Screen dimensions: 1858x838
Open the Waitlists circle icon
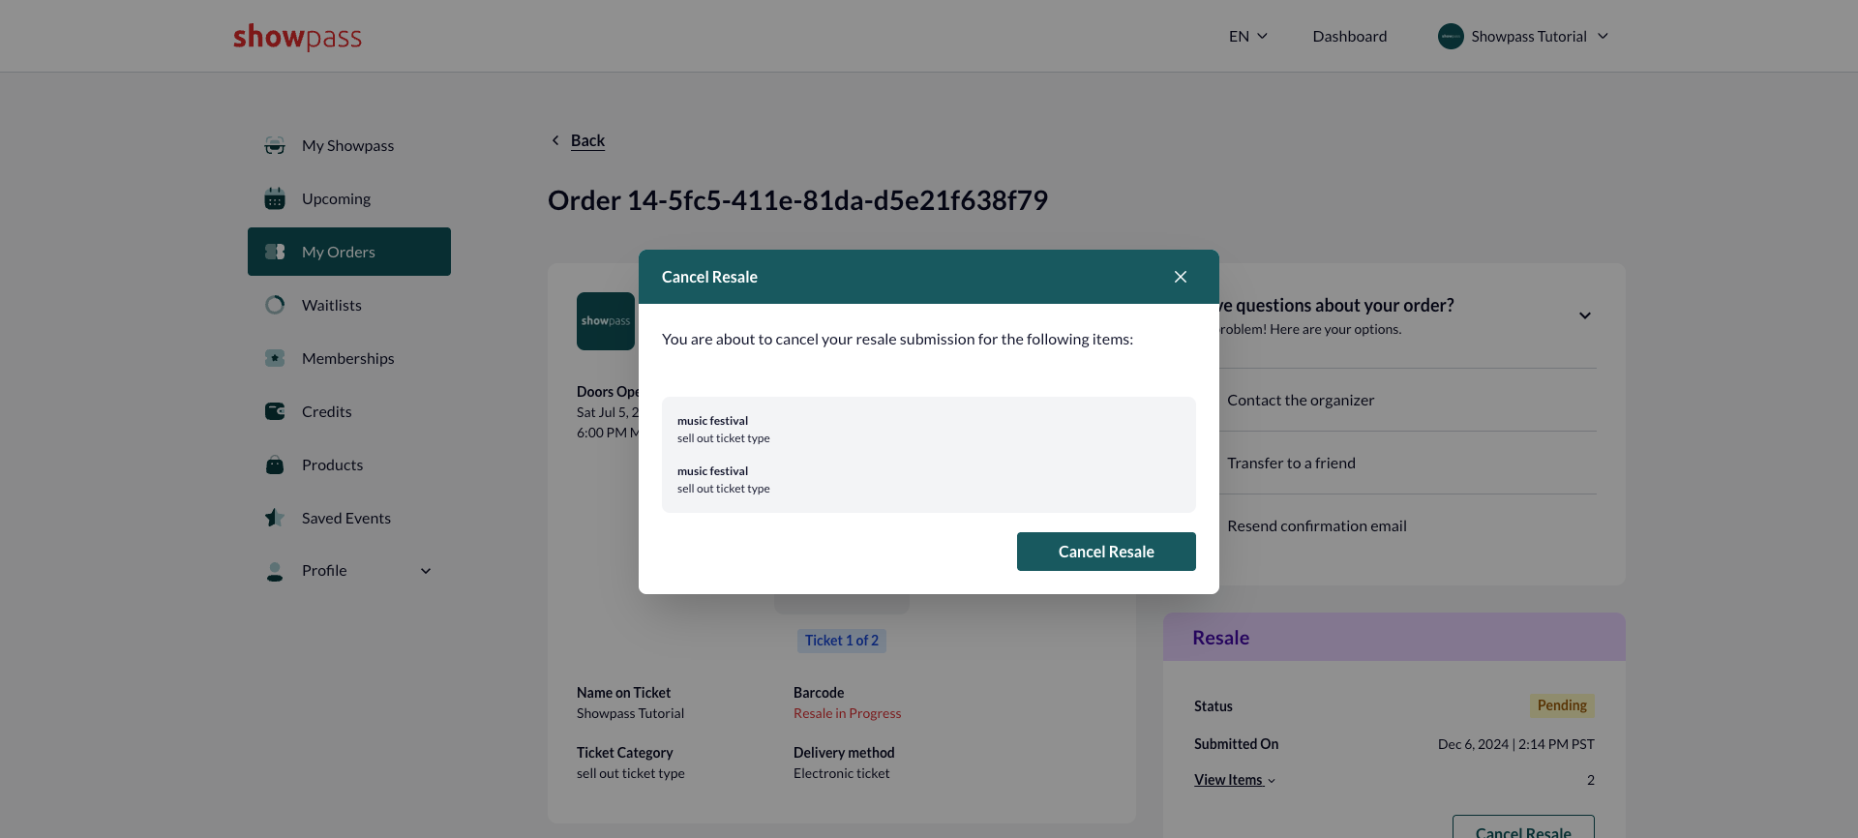(275, 305)
